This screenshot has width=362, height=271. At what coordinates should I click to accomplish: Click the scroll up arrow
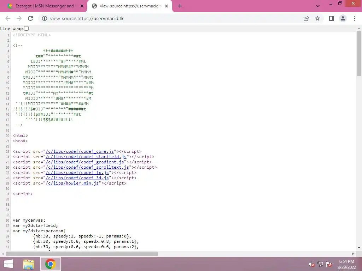[x=359, y=28]
